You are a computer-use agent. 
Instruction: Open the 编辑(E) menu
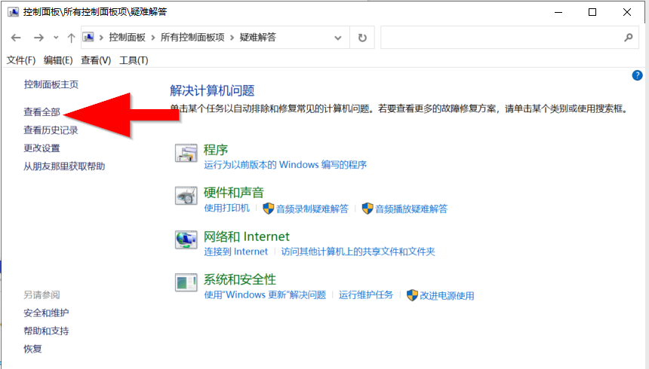(x=58, y=60)
